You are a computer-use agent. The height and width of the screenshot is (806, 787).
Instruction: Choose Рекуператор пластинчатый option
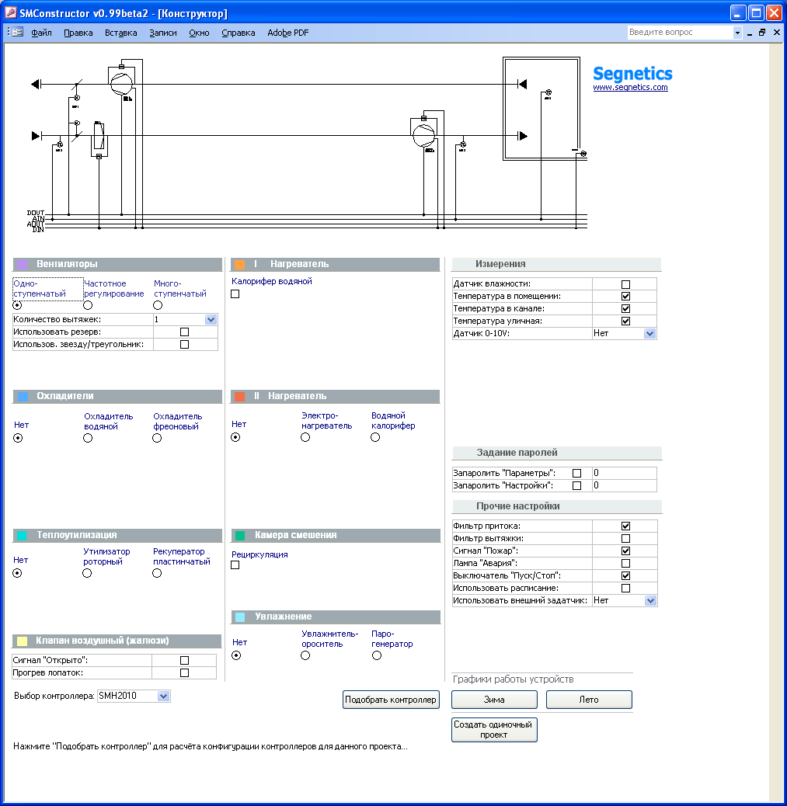(x=157, y=573)
